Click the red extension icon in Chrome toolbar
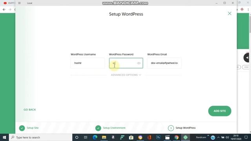The height and width of the screenshot is (141, 251). click(x=242, y=9)
